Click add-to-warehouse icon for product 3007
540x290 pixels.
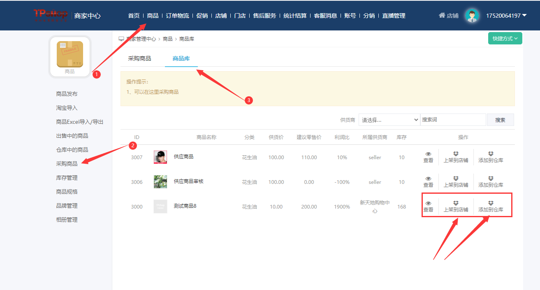(491, 154)
